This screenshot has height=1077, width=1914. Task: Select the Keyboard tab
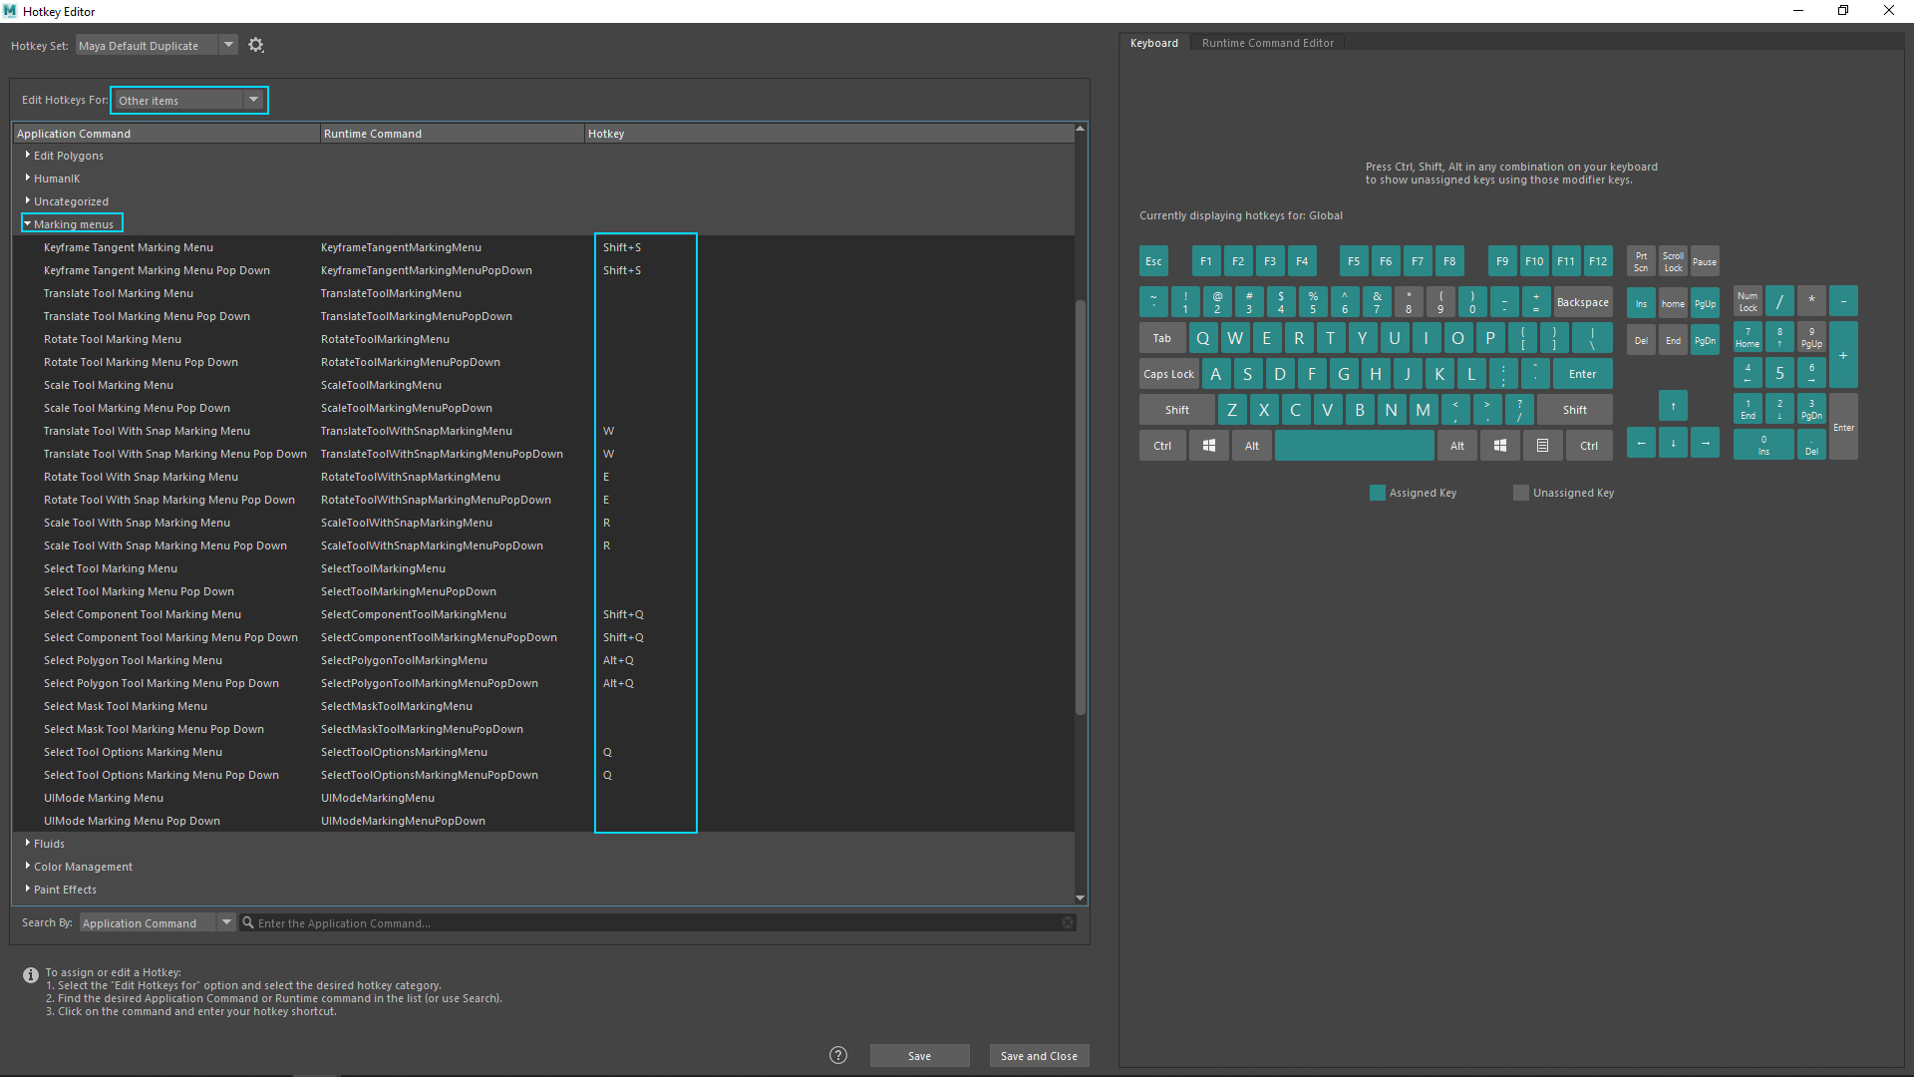point(1153,43)
